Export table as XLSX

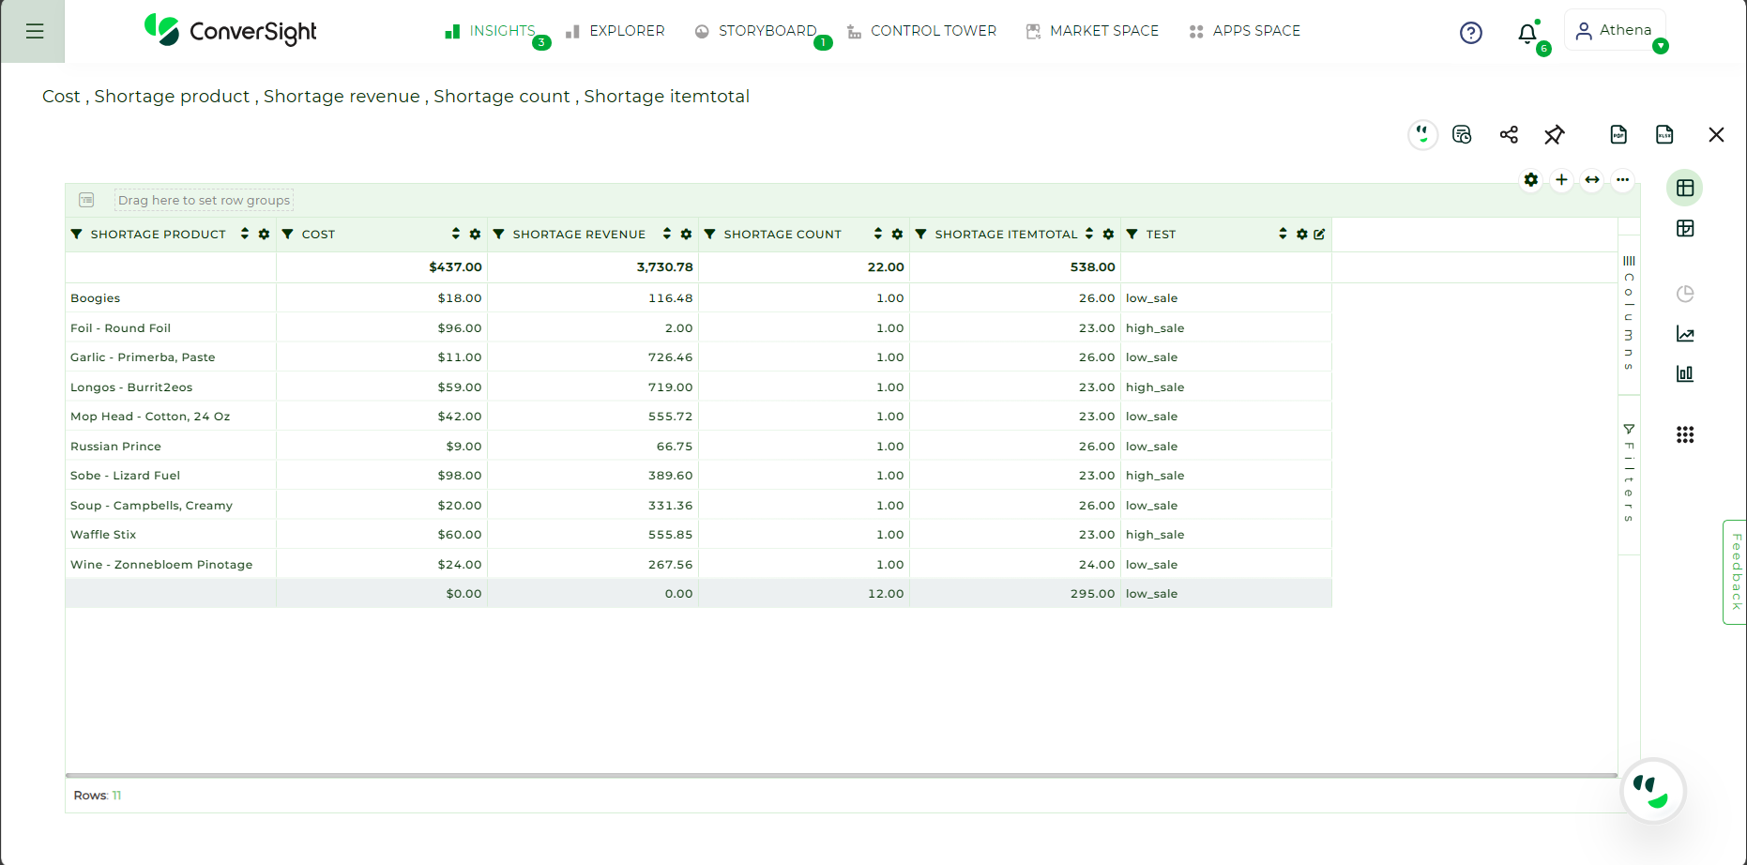click(1664, 135)
